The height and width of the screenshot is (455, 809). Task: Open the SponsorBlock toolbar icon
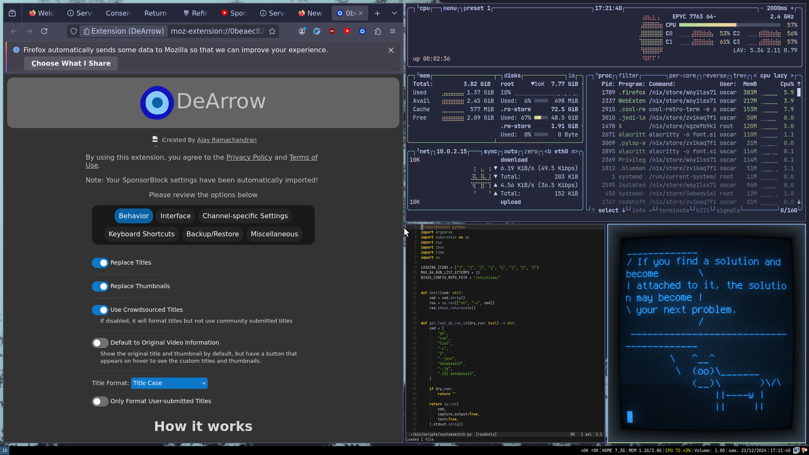[x=347, y=31]
